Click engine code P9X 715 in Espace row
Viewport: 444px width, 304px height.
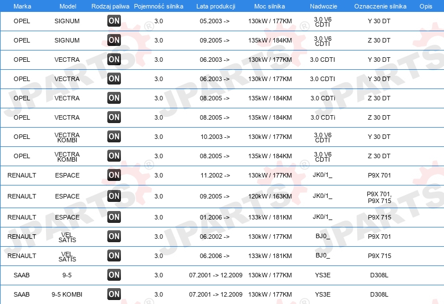pyautogui.click(x=379, y=217)
